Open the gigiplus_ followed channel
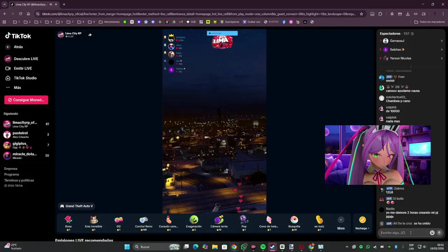Screen dimensions: 448x252 (26, 145)
